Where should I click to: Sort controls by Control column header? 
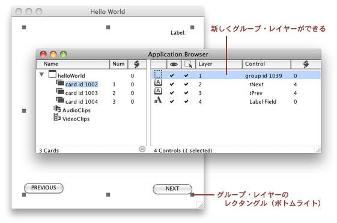tap(267, 64)
